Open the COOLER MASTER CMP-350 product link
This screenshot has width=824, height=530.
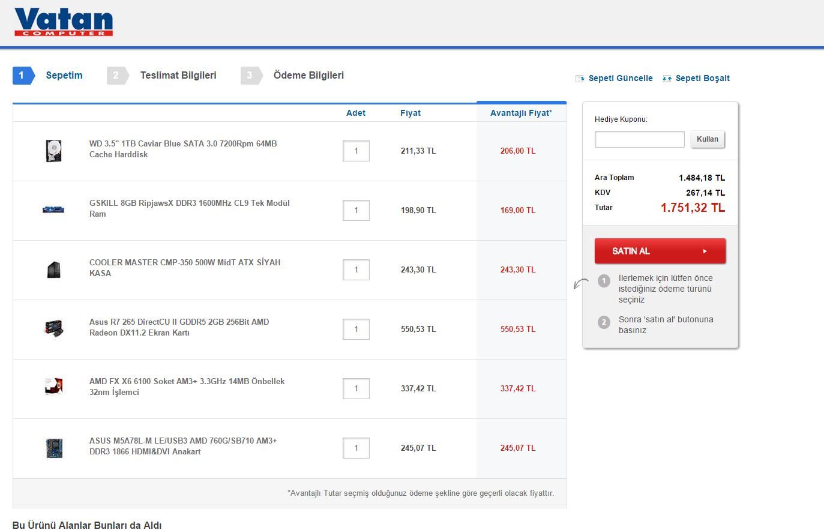click(185, 268)
